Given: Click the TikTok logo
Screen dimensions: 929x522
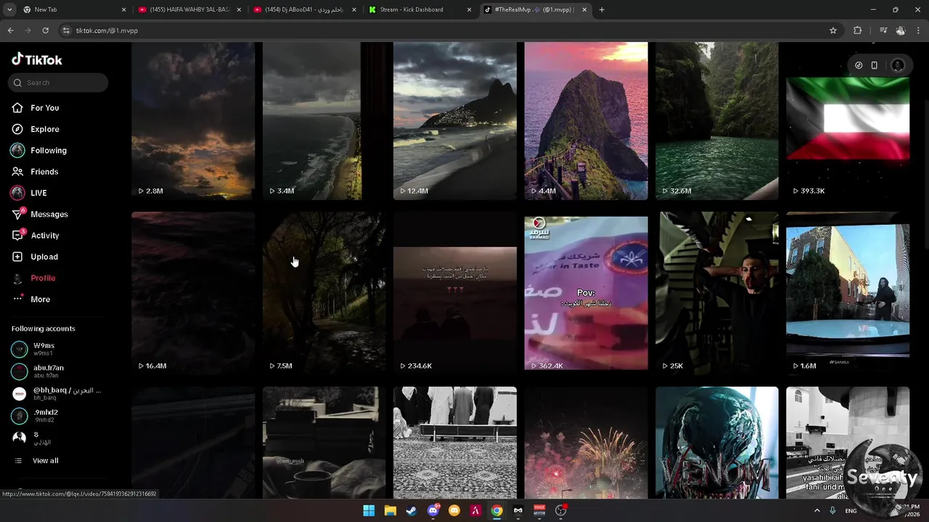Looking at the screenshot, I should [36, 59].
